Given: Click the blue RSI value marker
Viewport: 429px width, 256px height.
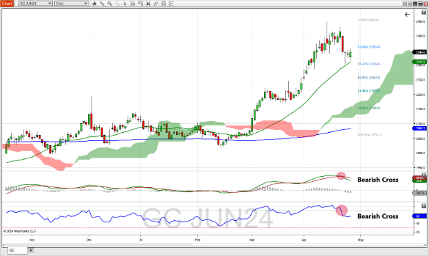Looking at the screenshot, I should 419,216.
